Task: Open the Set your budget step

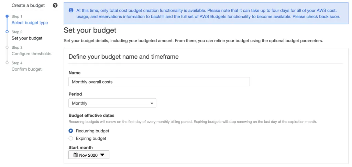Action: click(x=27, y=38)
